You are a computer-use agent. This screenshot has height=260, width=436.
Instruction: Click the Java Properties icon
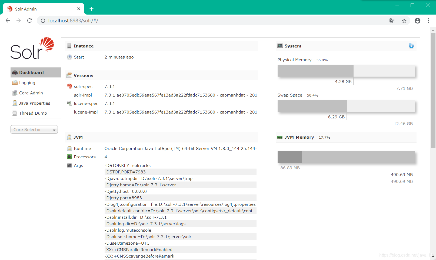click(15, 103)
